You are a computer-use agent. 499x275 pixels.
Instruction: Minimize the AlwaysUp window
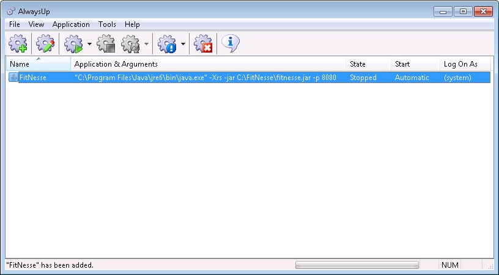[x=443, y=12]
